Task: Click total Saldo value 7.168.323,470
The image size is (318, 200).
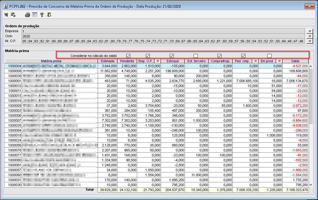Action: [x=297, y=190]
